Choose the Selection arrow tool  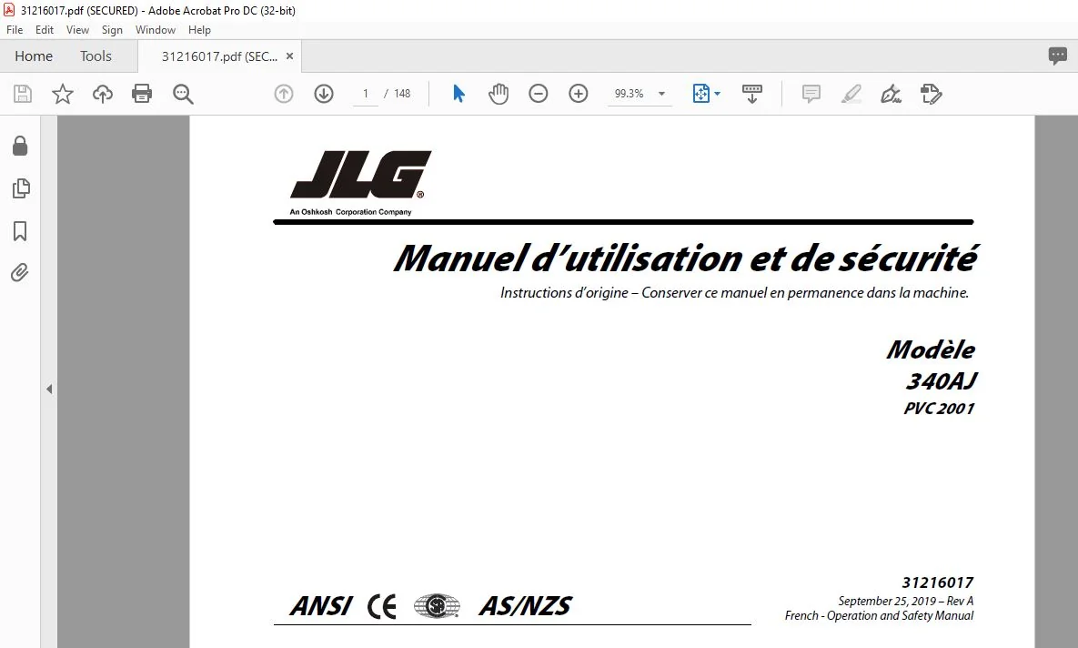[x=459, y=94]
